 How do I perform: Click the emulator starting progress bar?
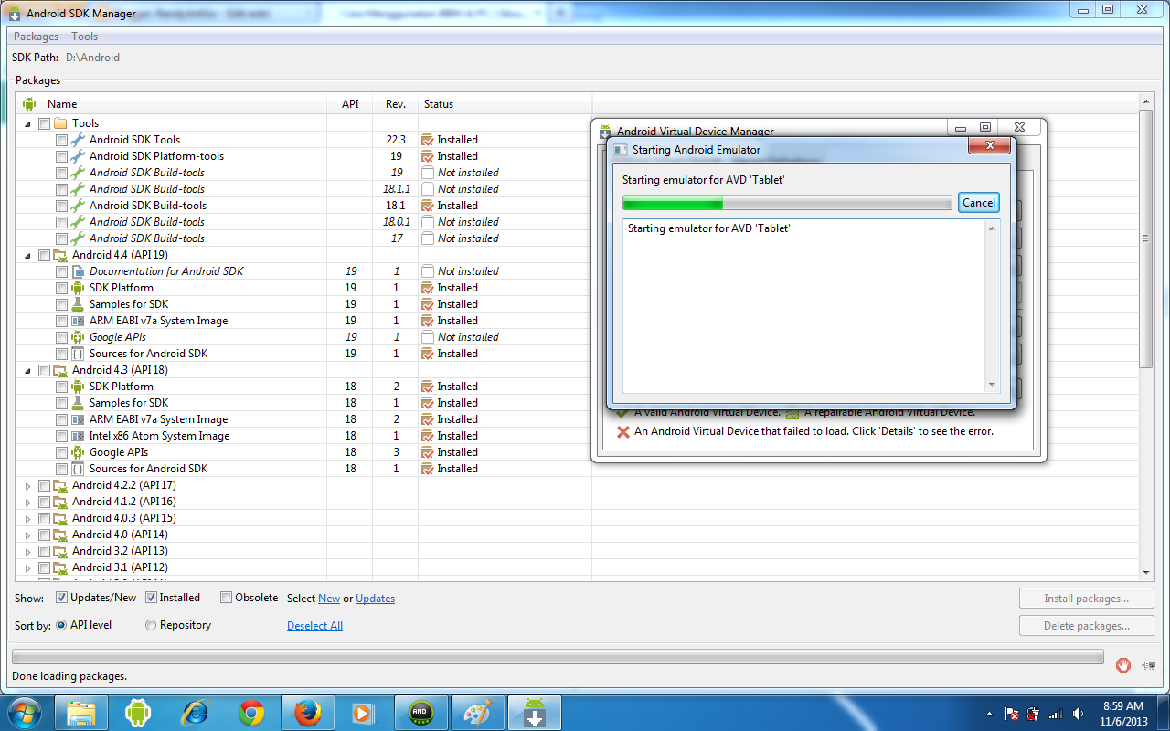click(787, 203)
